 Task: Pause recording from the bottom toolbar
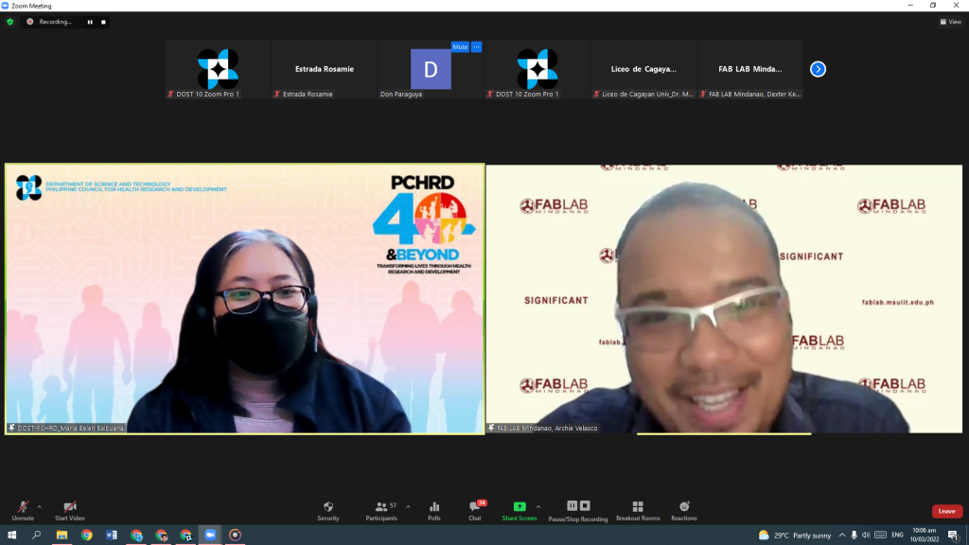[x=572, y=506]
